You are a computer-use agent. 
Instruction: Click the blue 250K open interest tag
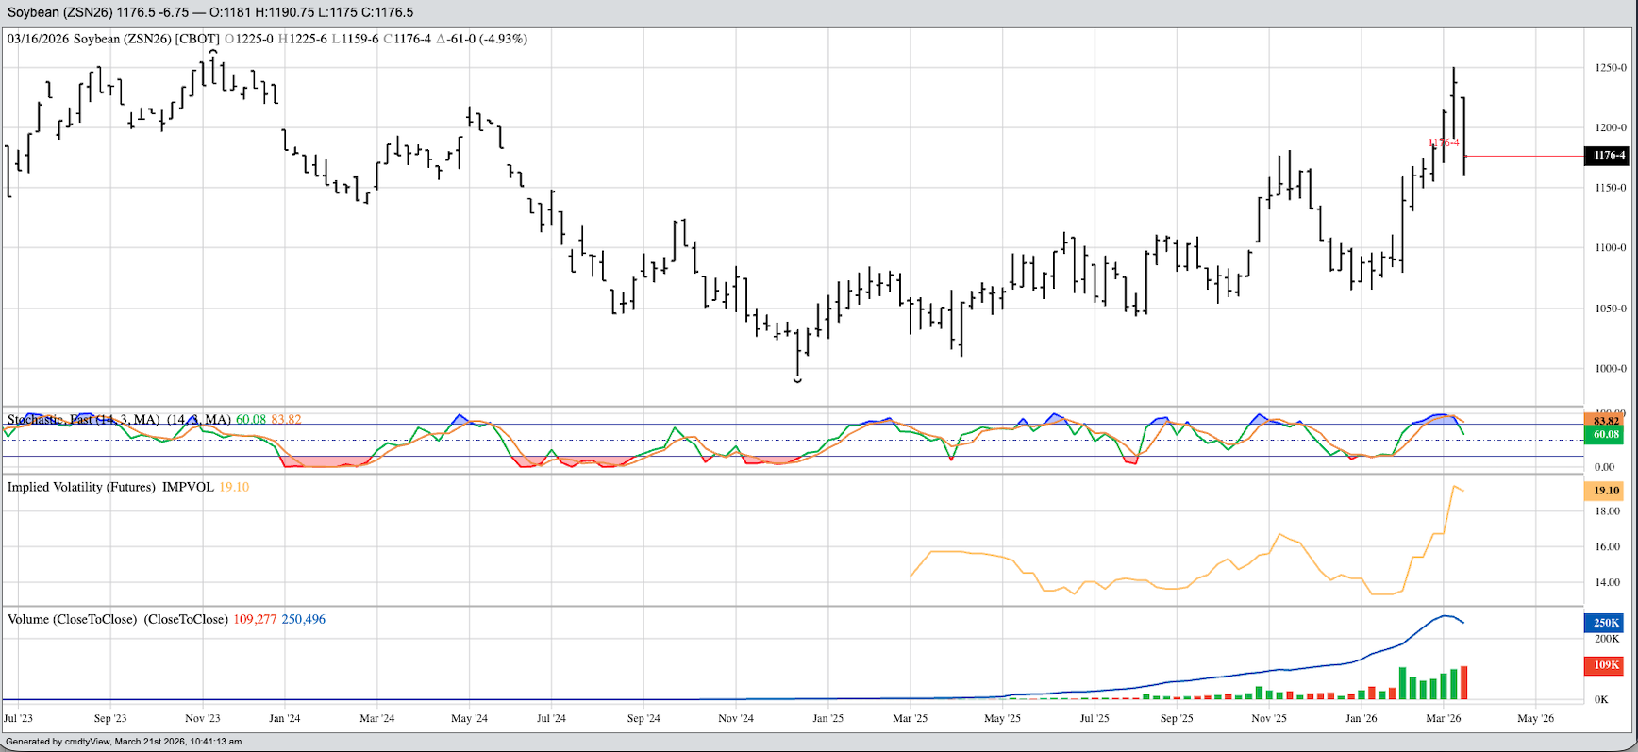coord(1606,623)
